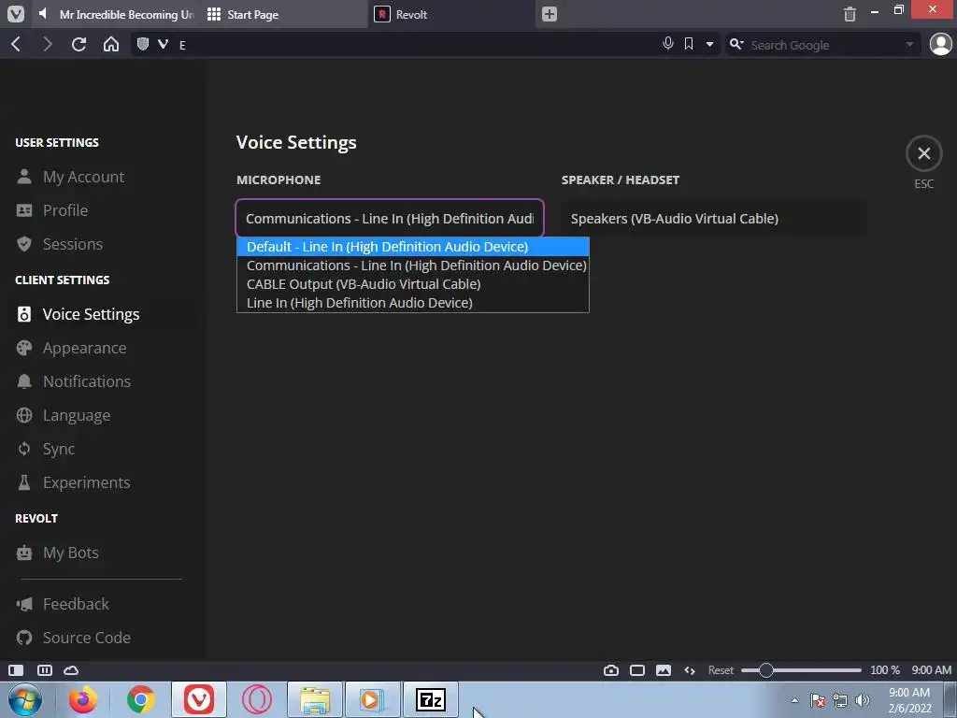The width and height of the screenshot is (957, 718).
Task: Mute the audio-playing tab speaker icon
Action: [x=43, y=13]
